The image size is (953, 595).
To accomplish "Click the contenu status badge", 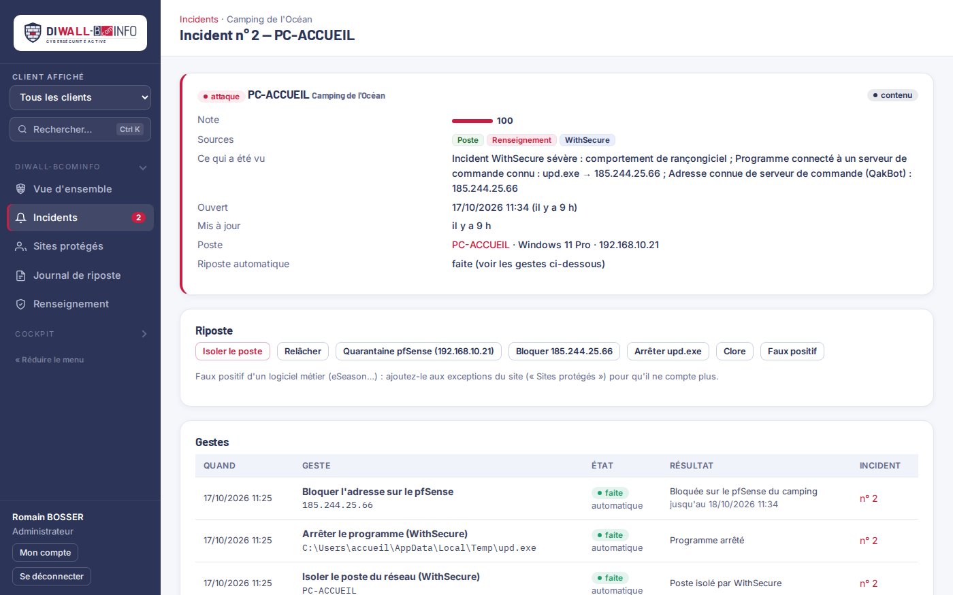I will point(892,95).
